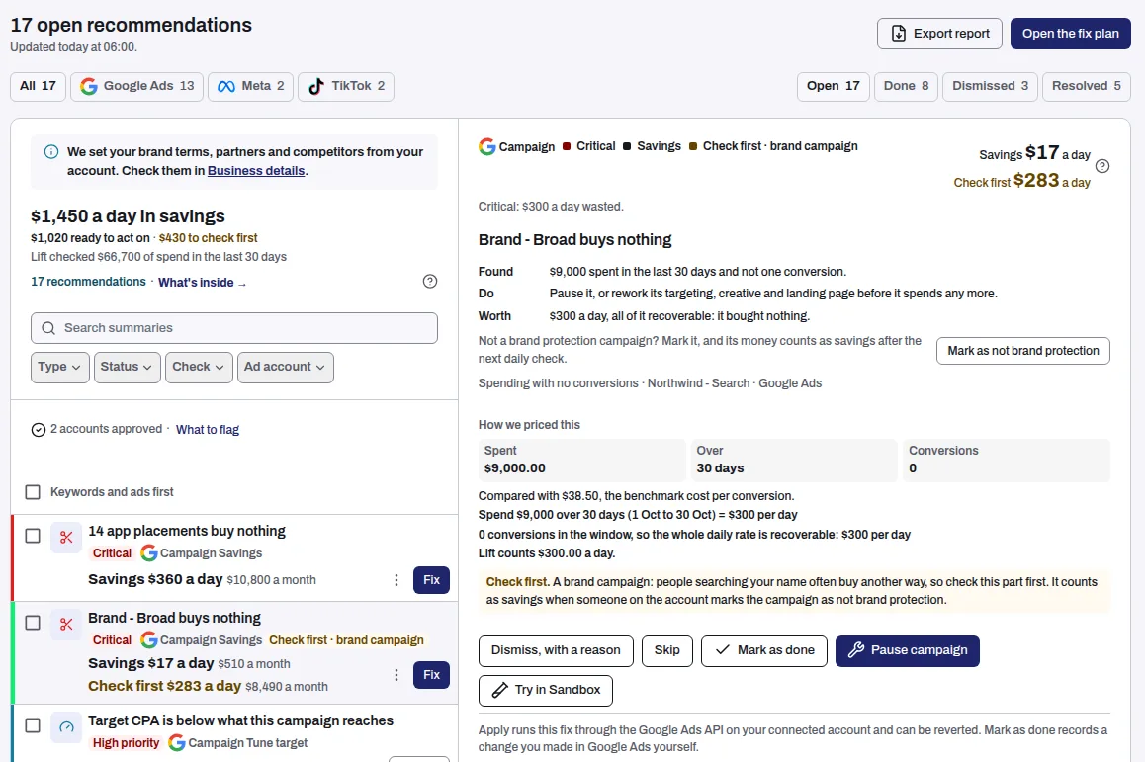This screenshot has height=762, width=1145.
Task: Select the Target CPA recommendation checkbox
Action: click(x=33, y=725)
